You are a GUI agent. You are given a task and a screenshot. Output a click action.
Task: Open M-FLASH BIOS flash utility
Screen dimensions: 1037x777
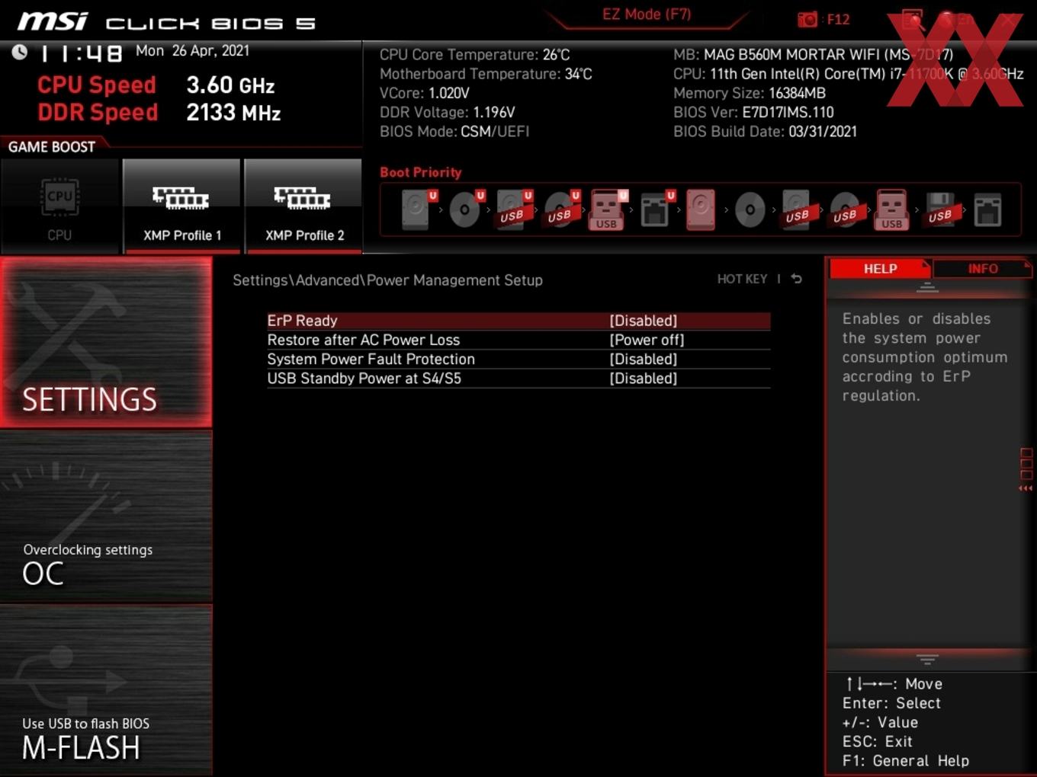coord(106,690)
